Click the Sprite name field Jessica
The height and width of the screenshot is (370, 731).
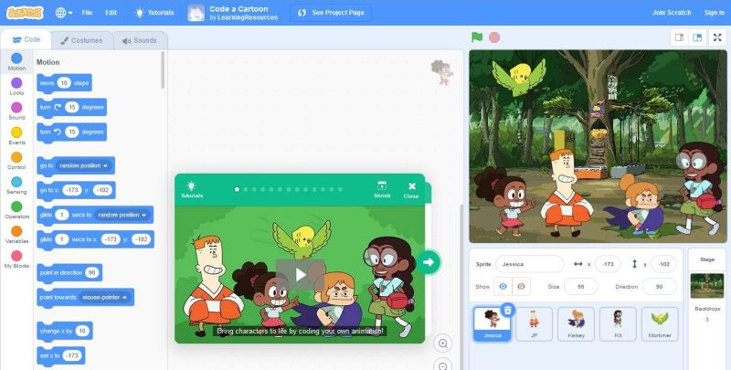[530, 264]
